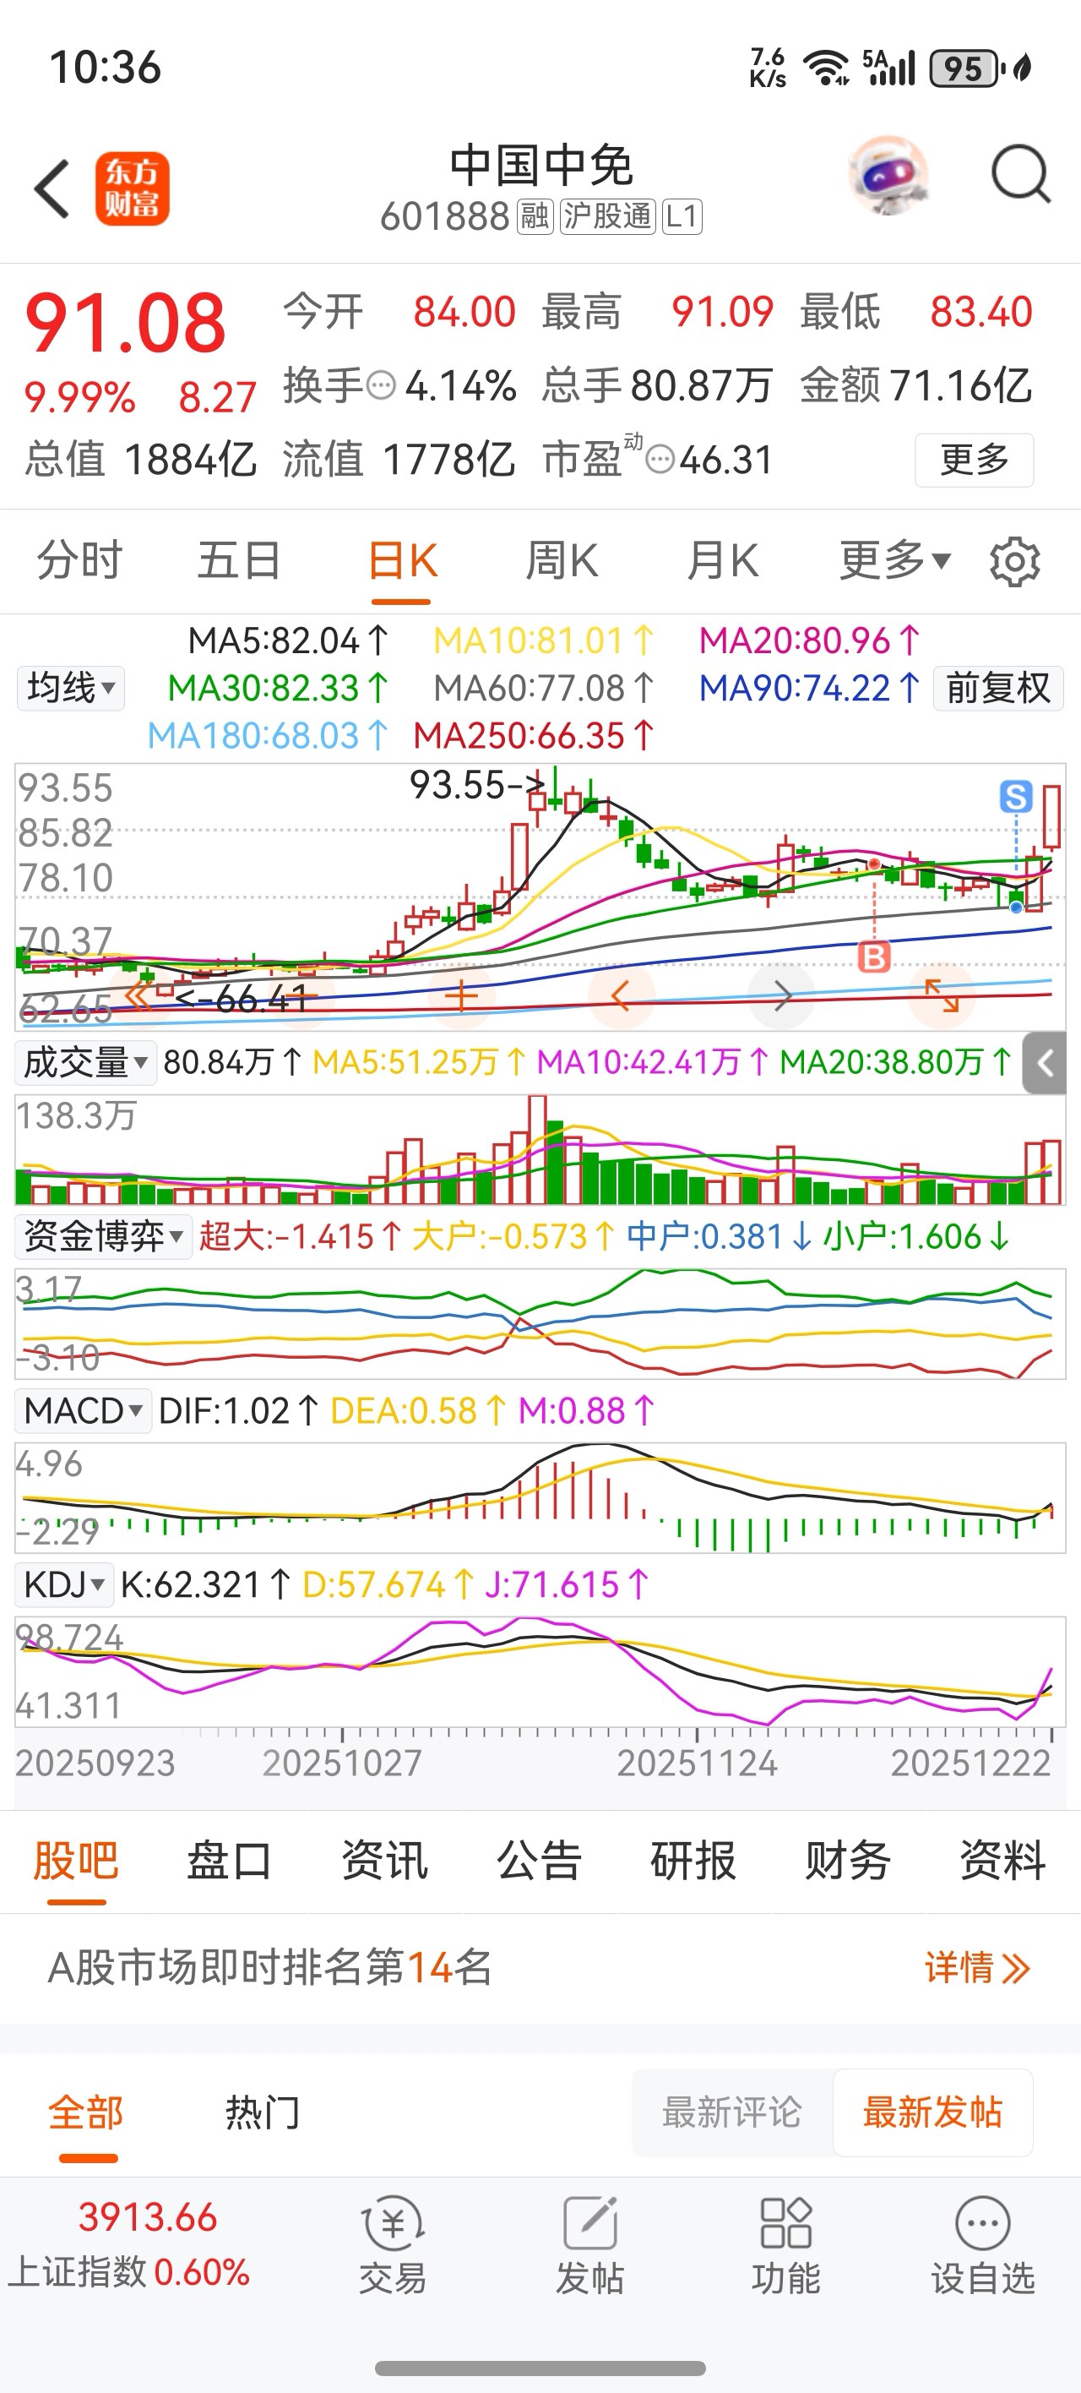Shift chart left with arrow icon
Viewport: 1081px width, 2393px height.
coord(622,997)
